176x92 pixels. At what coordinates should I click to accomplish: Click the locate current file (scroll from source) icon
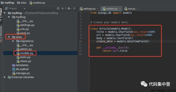[x=58, y=8]
